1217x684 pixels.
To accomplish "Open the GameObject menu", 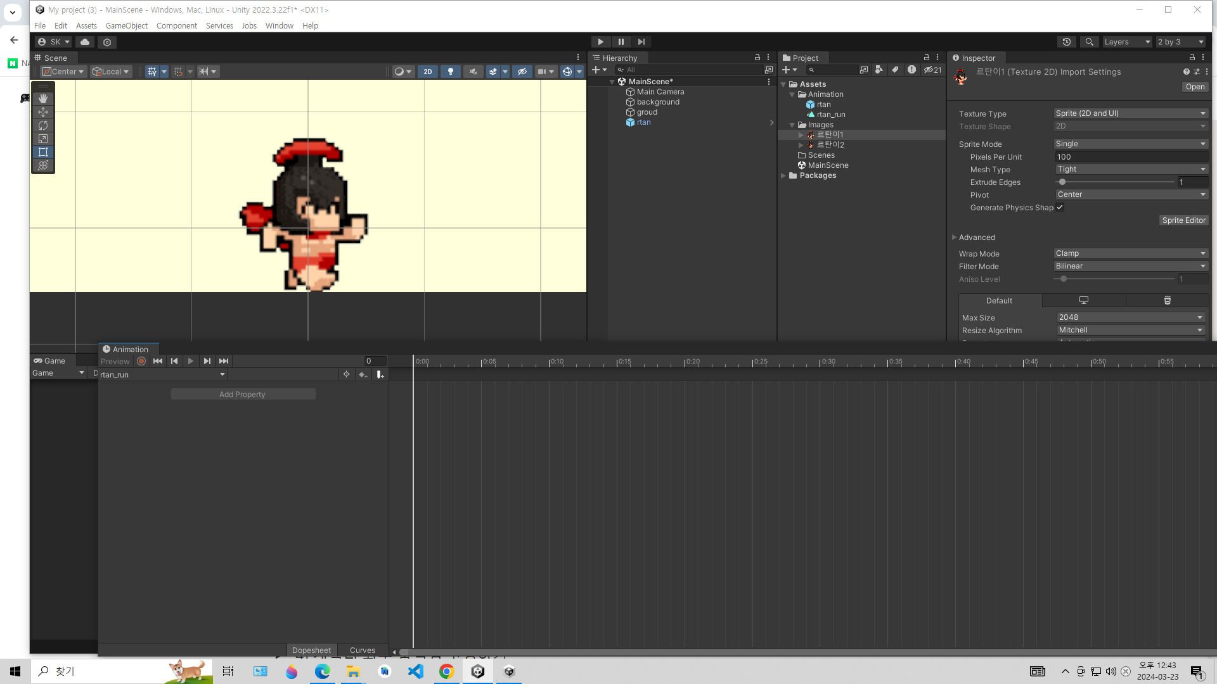I will click(x=127, y=25).
